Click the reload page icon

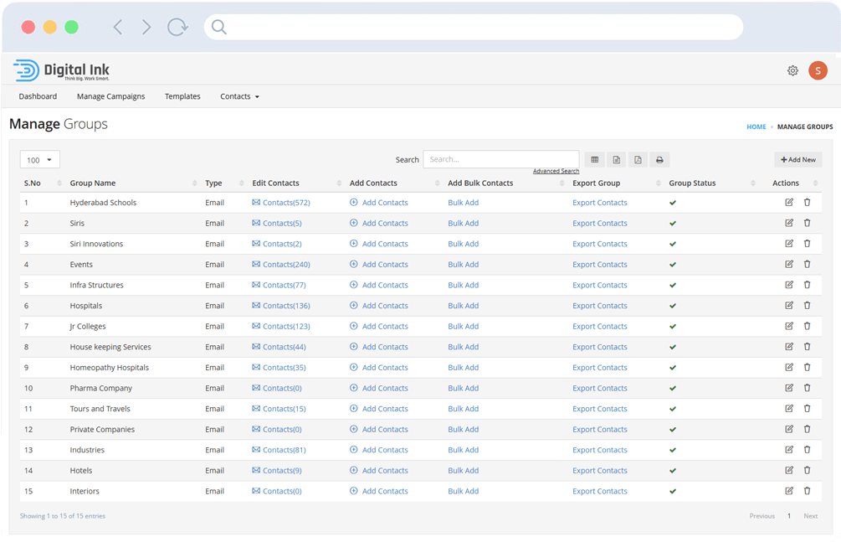point(177,28)
